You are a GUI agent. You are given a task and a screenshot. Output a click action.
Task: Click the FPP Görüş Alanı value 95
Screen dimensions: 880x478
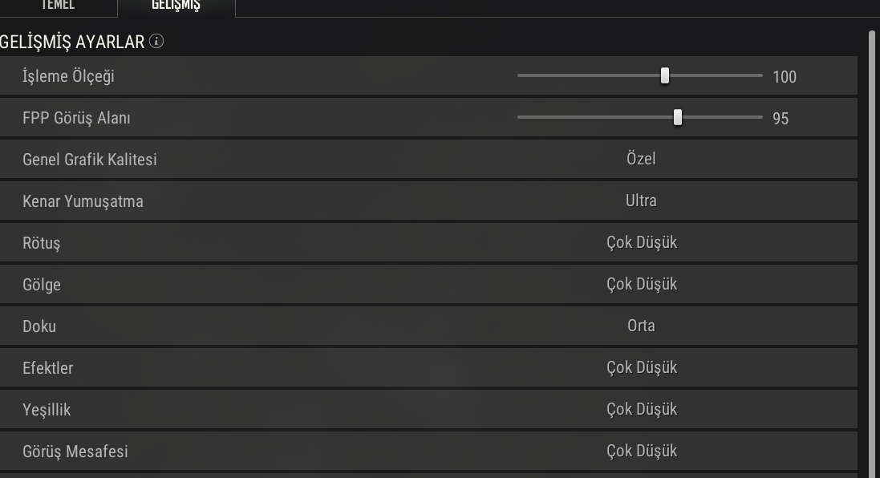tap(781, 119)
